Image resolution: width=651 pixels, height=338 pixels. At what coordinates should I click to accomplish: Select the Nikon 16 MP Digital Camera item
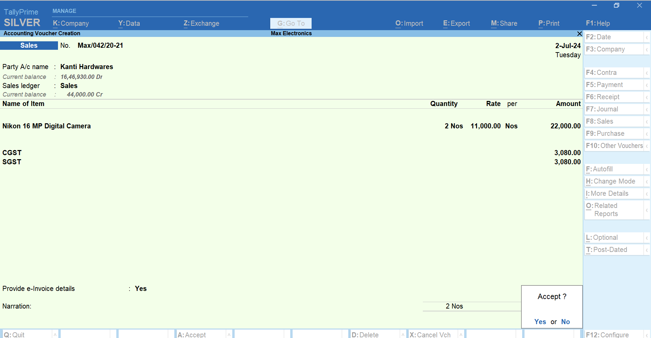pos(46,126)
